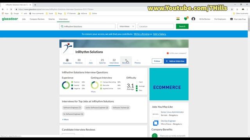The image size is (250, 140).
Task: Switch to the 22 Interviews tab
Action: 114,61
